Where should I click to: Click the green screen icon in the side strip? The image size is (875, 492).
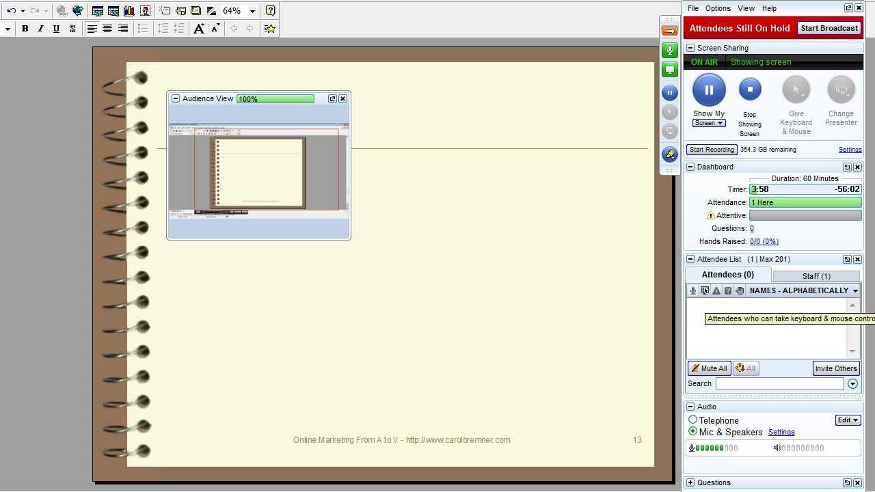[x=670, y=70]
